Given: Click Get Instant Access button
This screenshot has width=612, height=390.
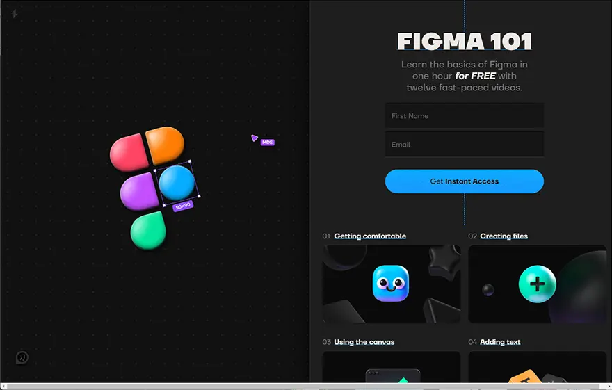Looking at the screenshot, I should 464,181.
